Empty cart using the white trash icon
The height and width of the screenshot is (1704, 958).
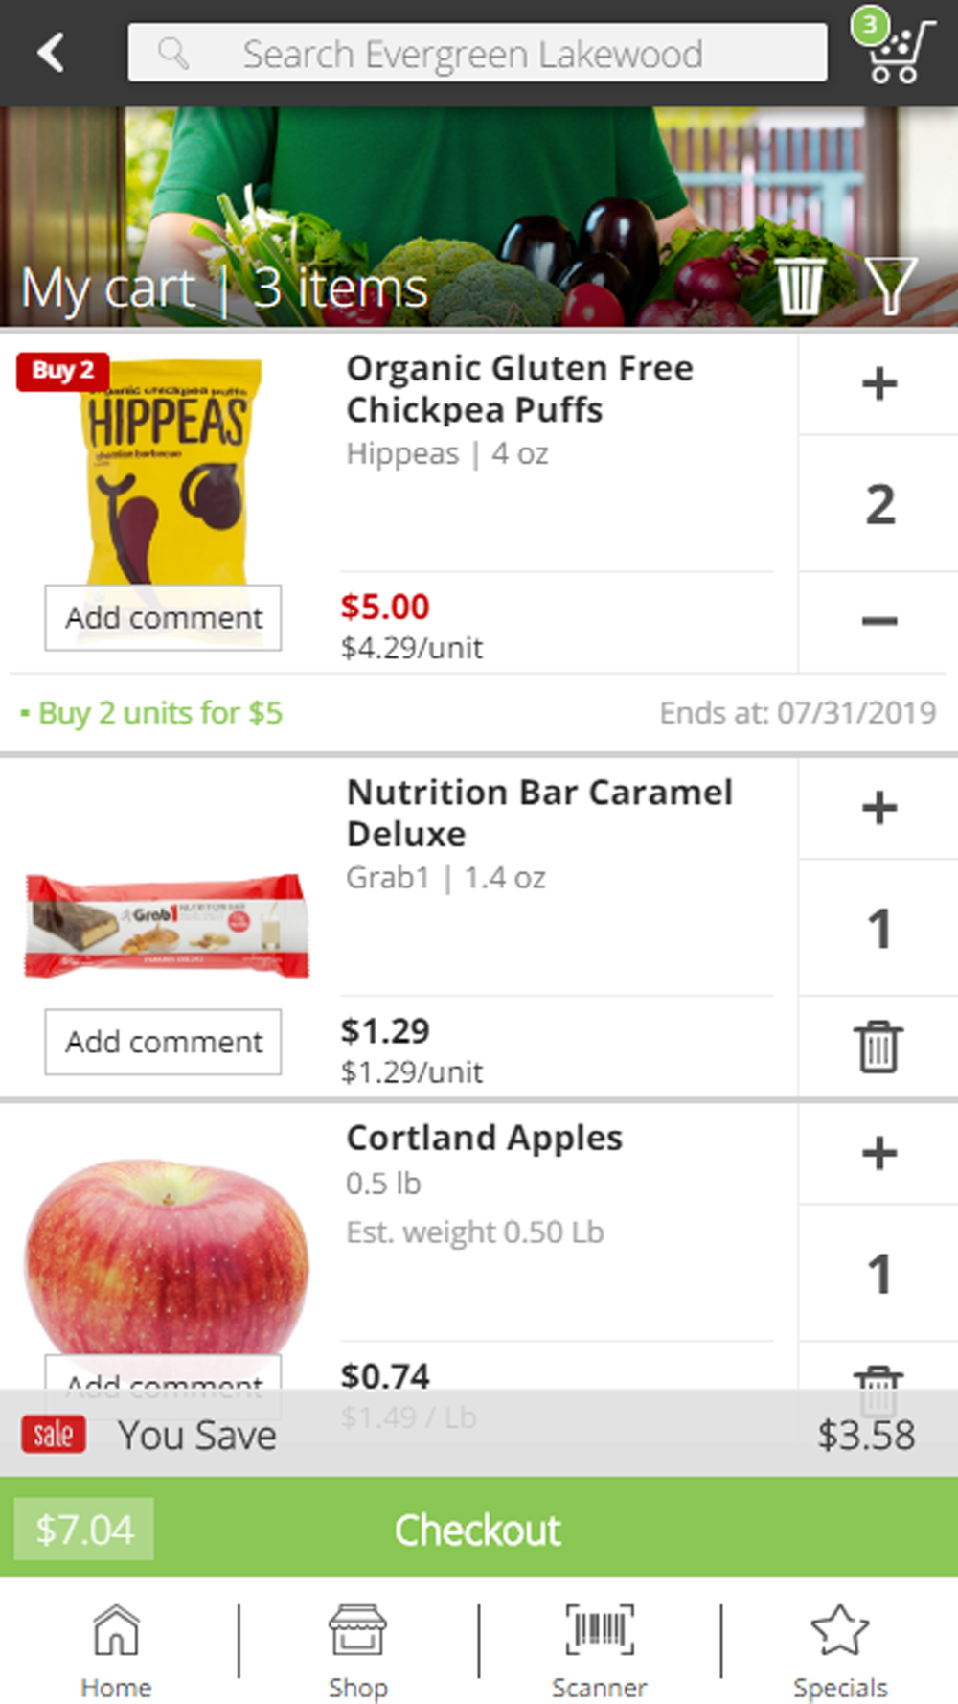click(x=799, y=286)
